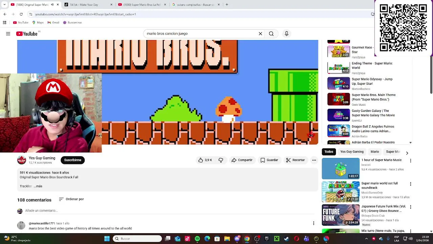Expand description with ...más
The width and height of the screenshot is (433, 244).
coord(38,186)
